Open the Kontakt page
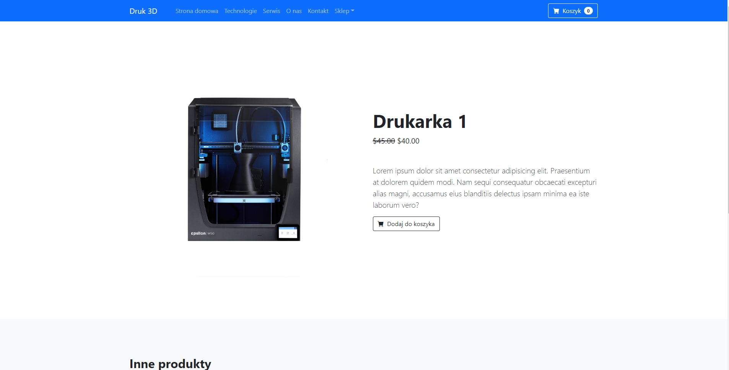The height and width of the screenshot is (370, 729). coord(318,11)
